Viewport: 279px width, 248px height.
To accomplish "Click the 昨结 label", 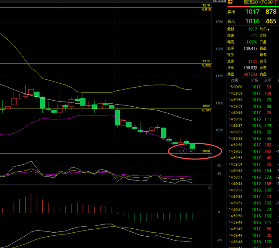I will pos(263,36).
